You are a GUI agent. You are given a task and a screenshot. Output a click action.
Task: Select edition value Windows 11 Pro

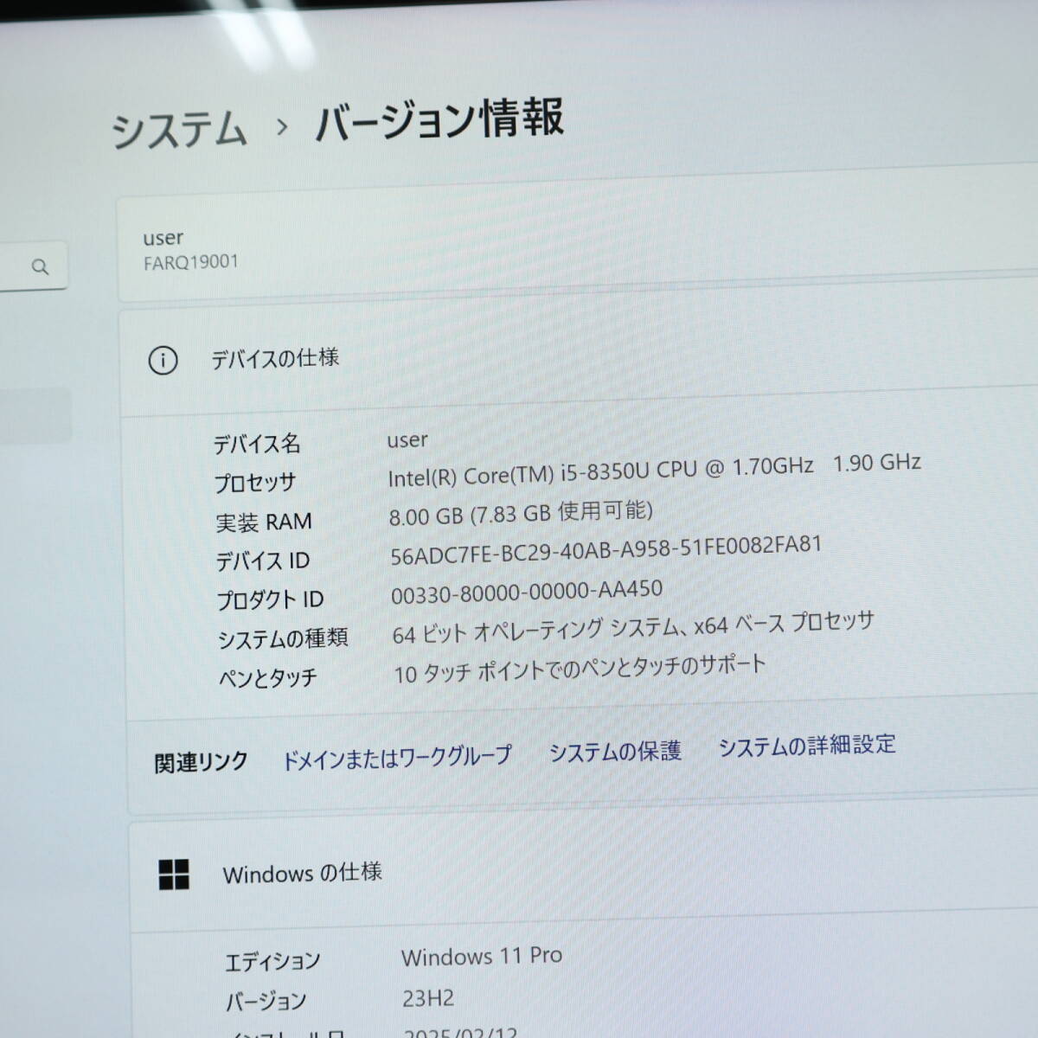click(x=482, y=957)
